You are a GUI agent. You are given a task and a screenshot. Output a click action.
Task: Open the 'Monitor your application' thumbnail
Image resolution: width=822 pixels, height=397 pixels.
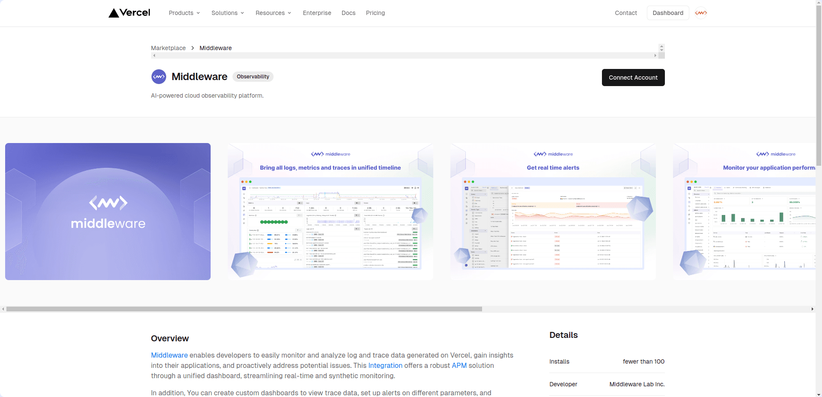click(744, 212)
